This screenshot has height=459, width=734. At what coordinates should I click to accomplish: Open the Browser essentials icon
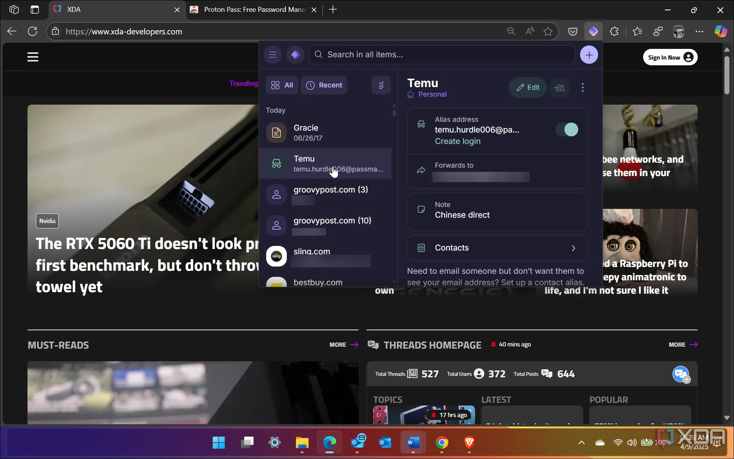tap(658, 31)
